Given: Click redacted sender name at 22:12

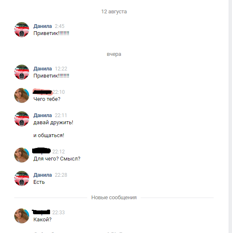Looking at the screenshot, I should click(41, 151).
